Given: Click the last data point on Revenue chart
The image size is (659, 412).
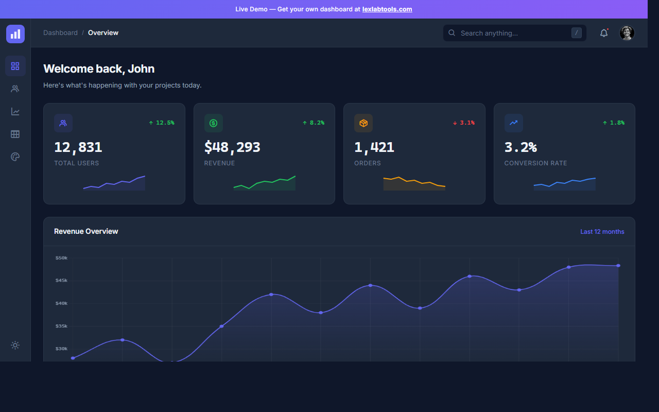Looking at the screenshot, I should (618, 265).
